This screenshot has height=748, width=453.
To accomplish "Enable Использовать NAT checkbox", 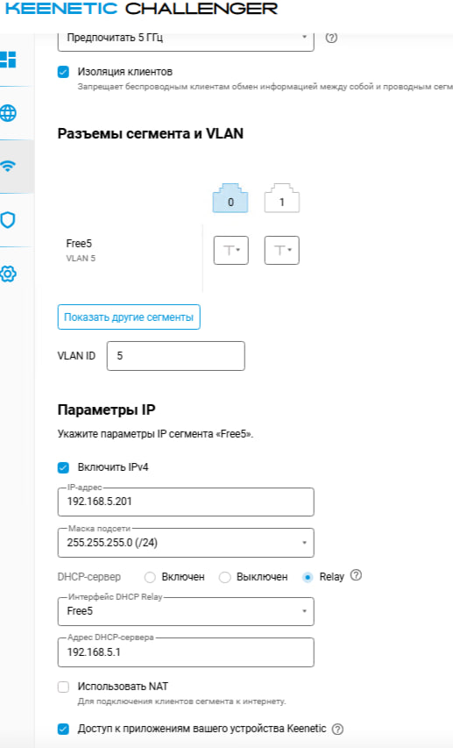I will 63,687.
